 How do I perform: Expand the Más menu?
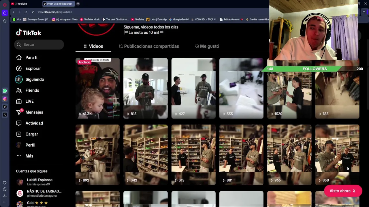(25, 156)
